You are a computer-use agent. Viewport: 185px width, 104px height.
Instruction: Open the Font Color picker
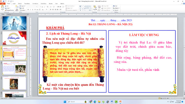pos(47,9)
